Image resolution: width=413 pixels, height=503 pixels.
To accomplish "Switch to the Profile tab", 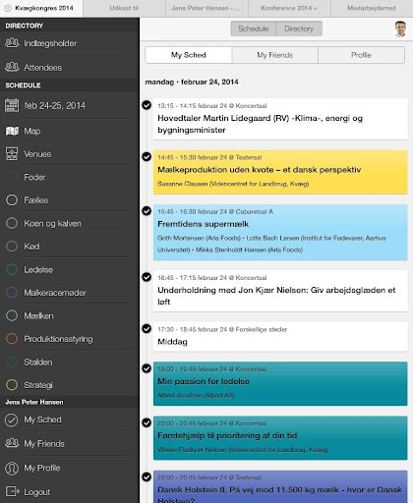I will point(361,55).
